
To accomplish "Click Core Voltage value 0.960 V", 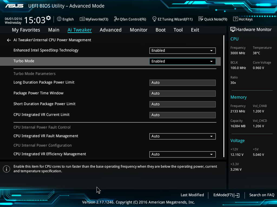I will 258,68.
